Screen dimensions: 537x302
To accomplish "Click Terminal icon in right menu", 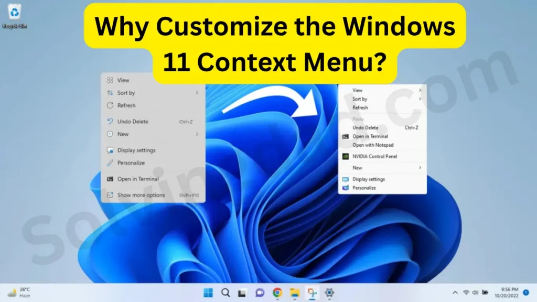I will tap(346, 136).
